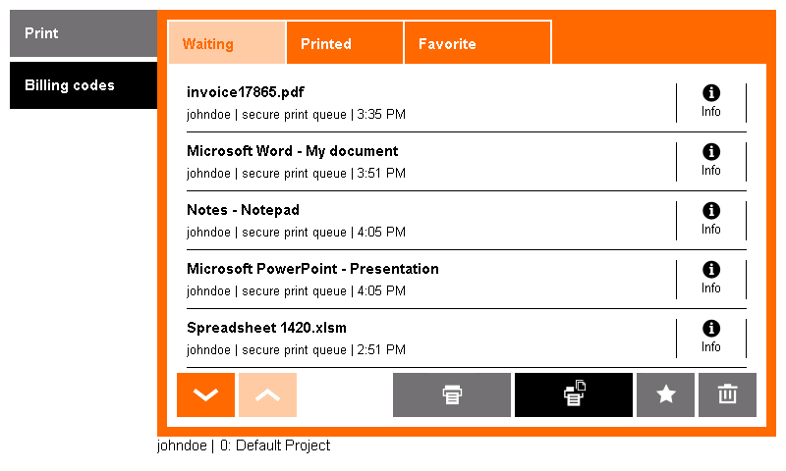Move down the list with down chevron

coord(205,394)
